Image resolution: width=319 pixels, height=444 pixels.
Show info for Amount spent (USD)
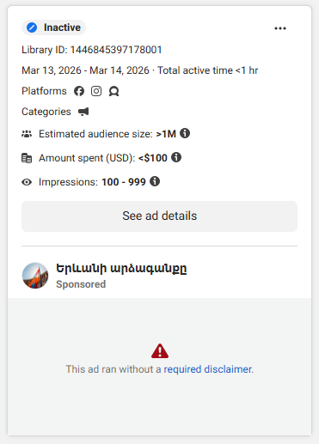[x=176, y=157]
